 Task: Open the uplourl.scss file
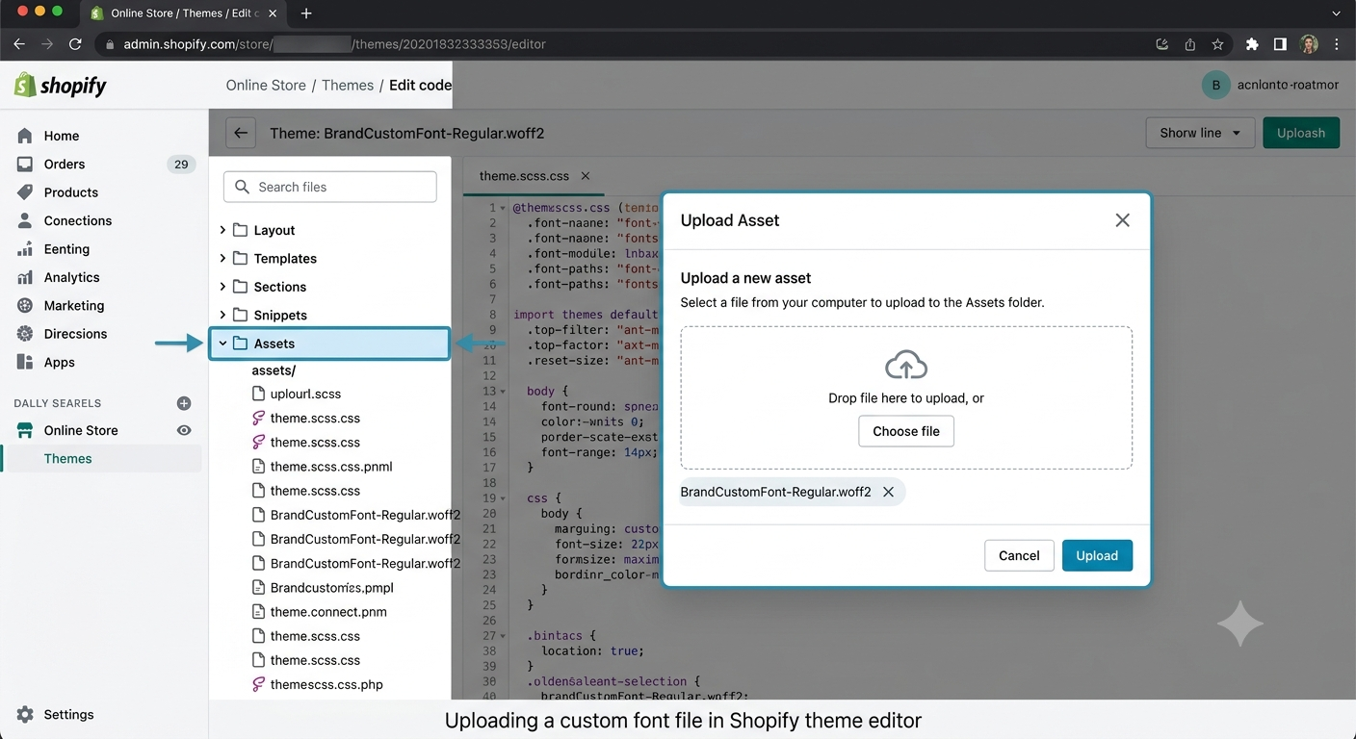point(305,394)
